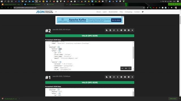Click result #2 JSON vertical scrollbar

click(x=133, y=52)
